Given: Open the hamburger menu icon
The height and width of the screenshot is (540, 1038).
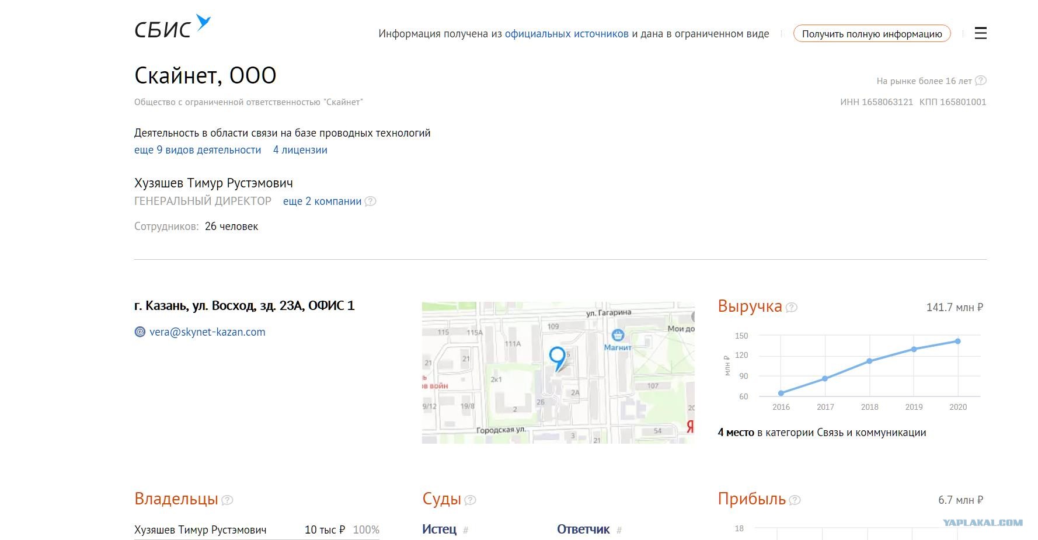Looking at the screenshot, I should (980, 33).
